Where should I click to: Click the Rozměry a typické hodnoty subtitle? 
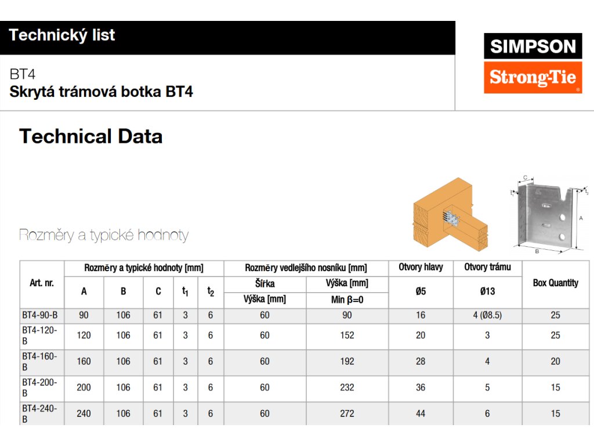pos(104,235)
